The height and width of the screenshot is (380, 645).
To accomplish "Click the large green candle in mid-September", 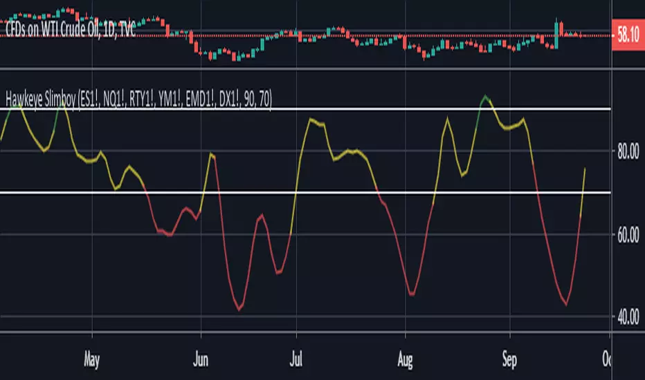I will (x=556, y=35).
